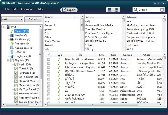
Task: Click sidebar tree scroll down arrow
Action: [x=40, y=101]
